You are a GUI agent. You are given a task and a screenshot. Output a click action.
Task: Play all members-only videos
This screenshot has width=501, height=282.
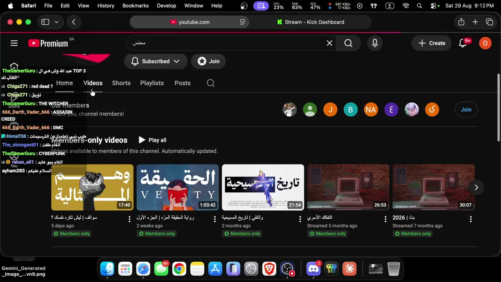[152, 140]
